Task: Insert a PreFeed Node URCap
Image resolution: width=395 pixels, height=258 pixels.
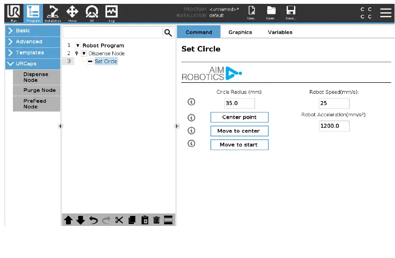Action: pos(37,104)
